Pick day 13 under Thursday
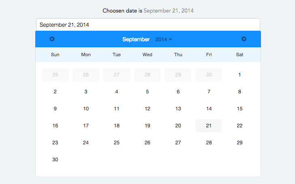This screenshot has height=184, width=295. tap(178, 109)
